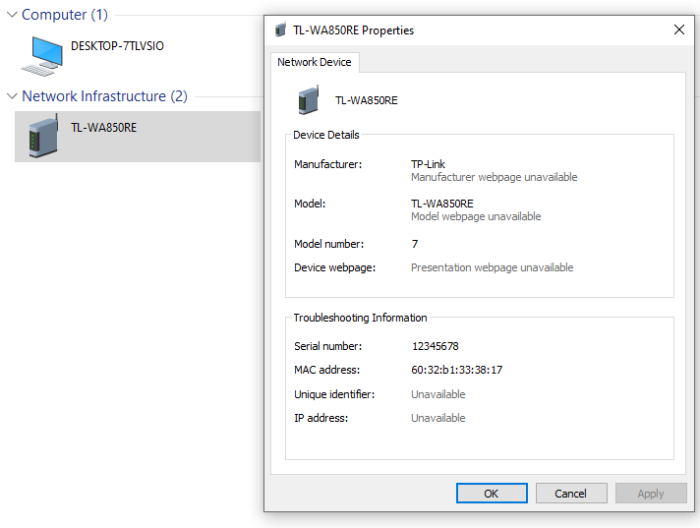Click the greyed-out Apply button
Screen dimensions: 700x528
click(x=651, y=494)
